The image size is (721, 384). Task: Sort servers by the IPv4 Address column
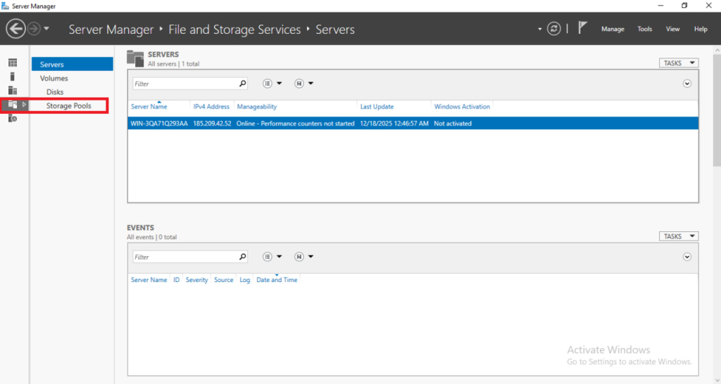coord(211,107)
